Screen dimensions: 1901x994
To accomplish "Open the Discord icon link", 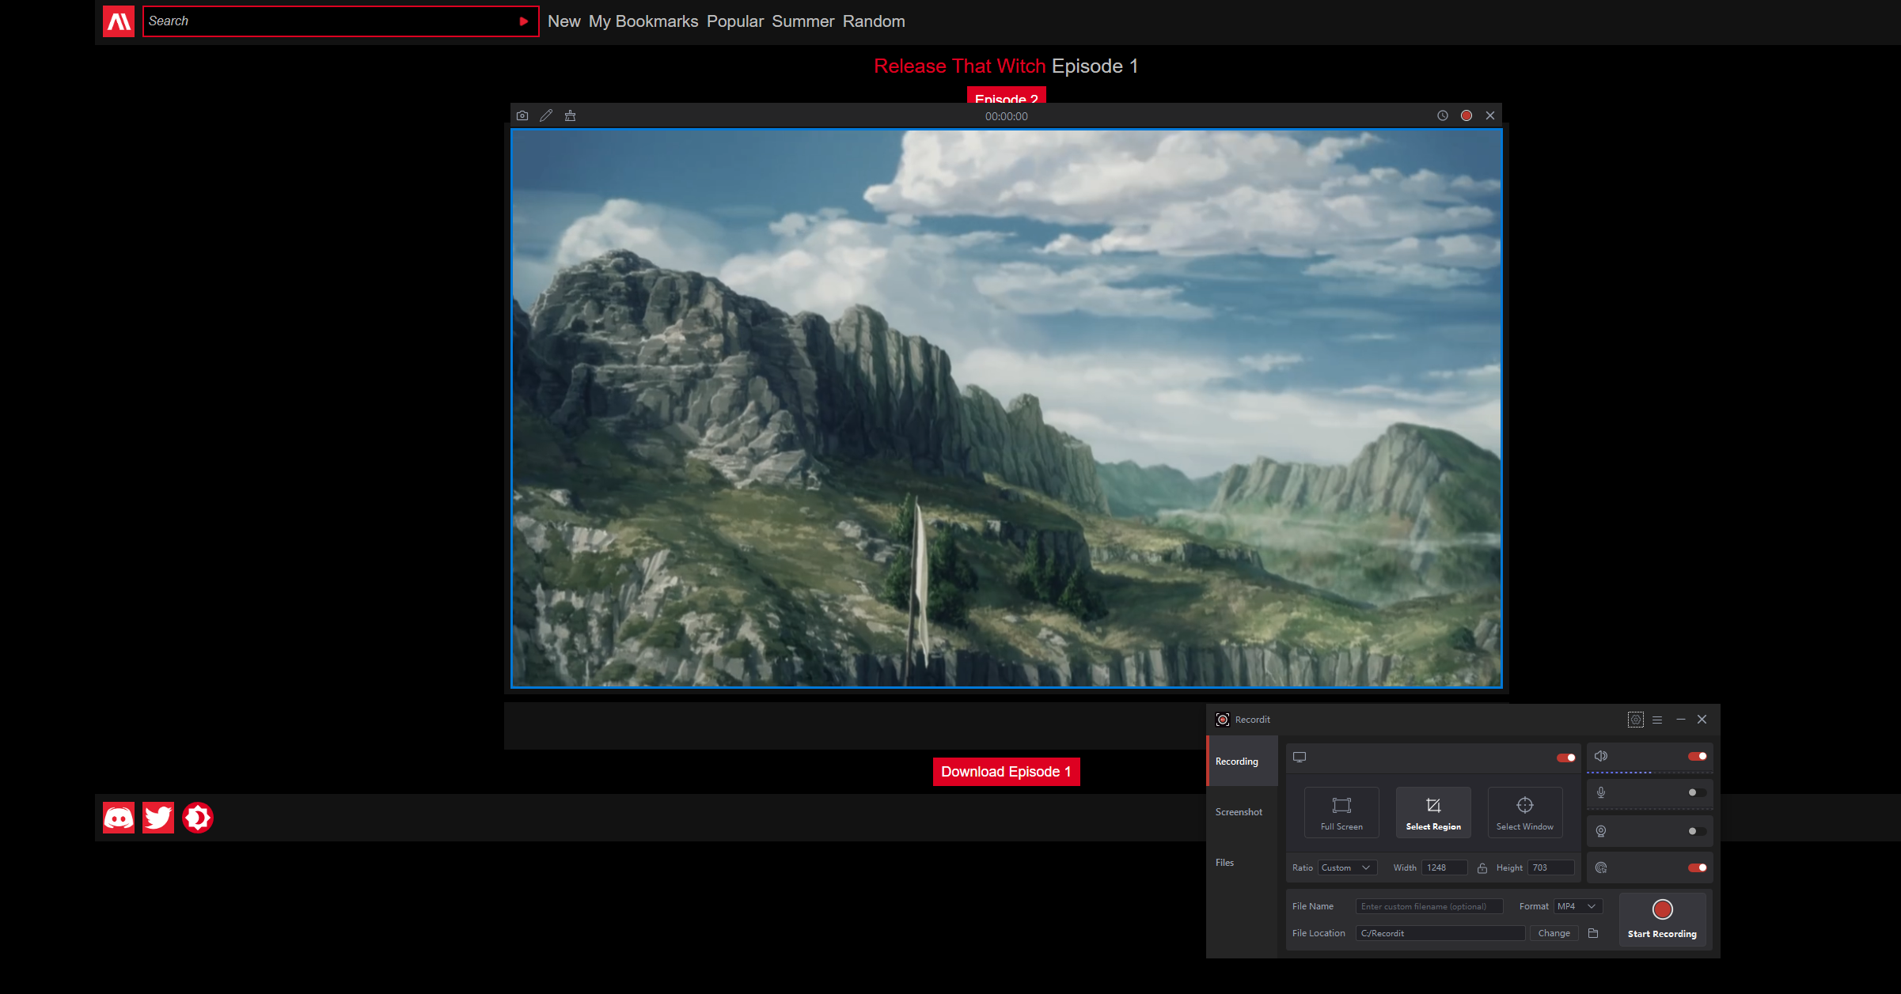I will coord(119,818).
